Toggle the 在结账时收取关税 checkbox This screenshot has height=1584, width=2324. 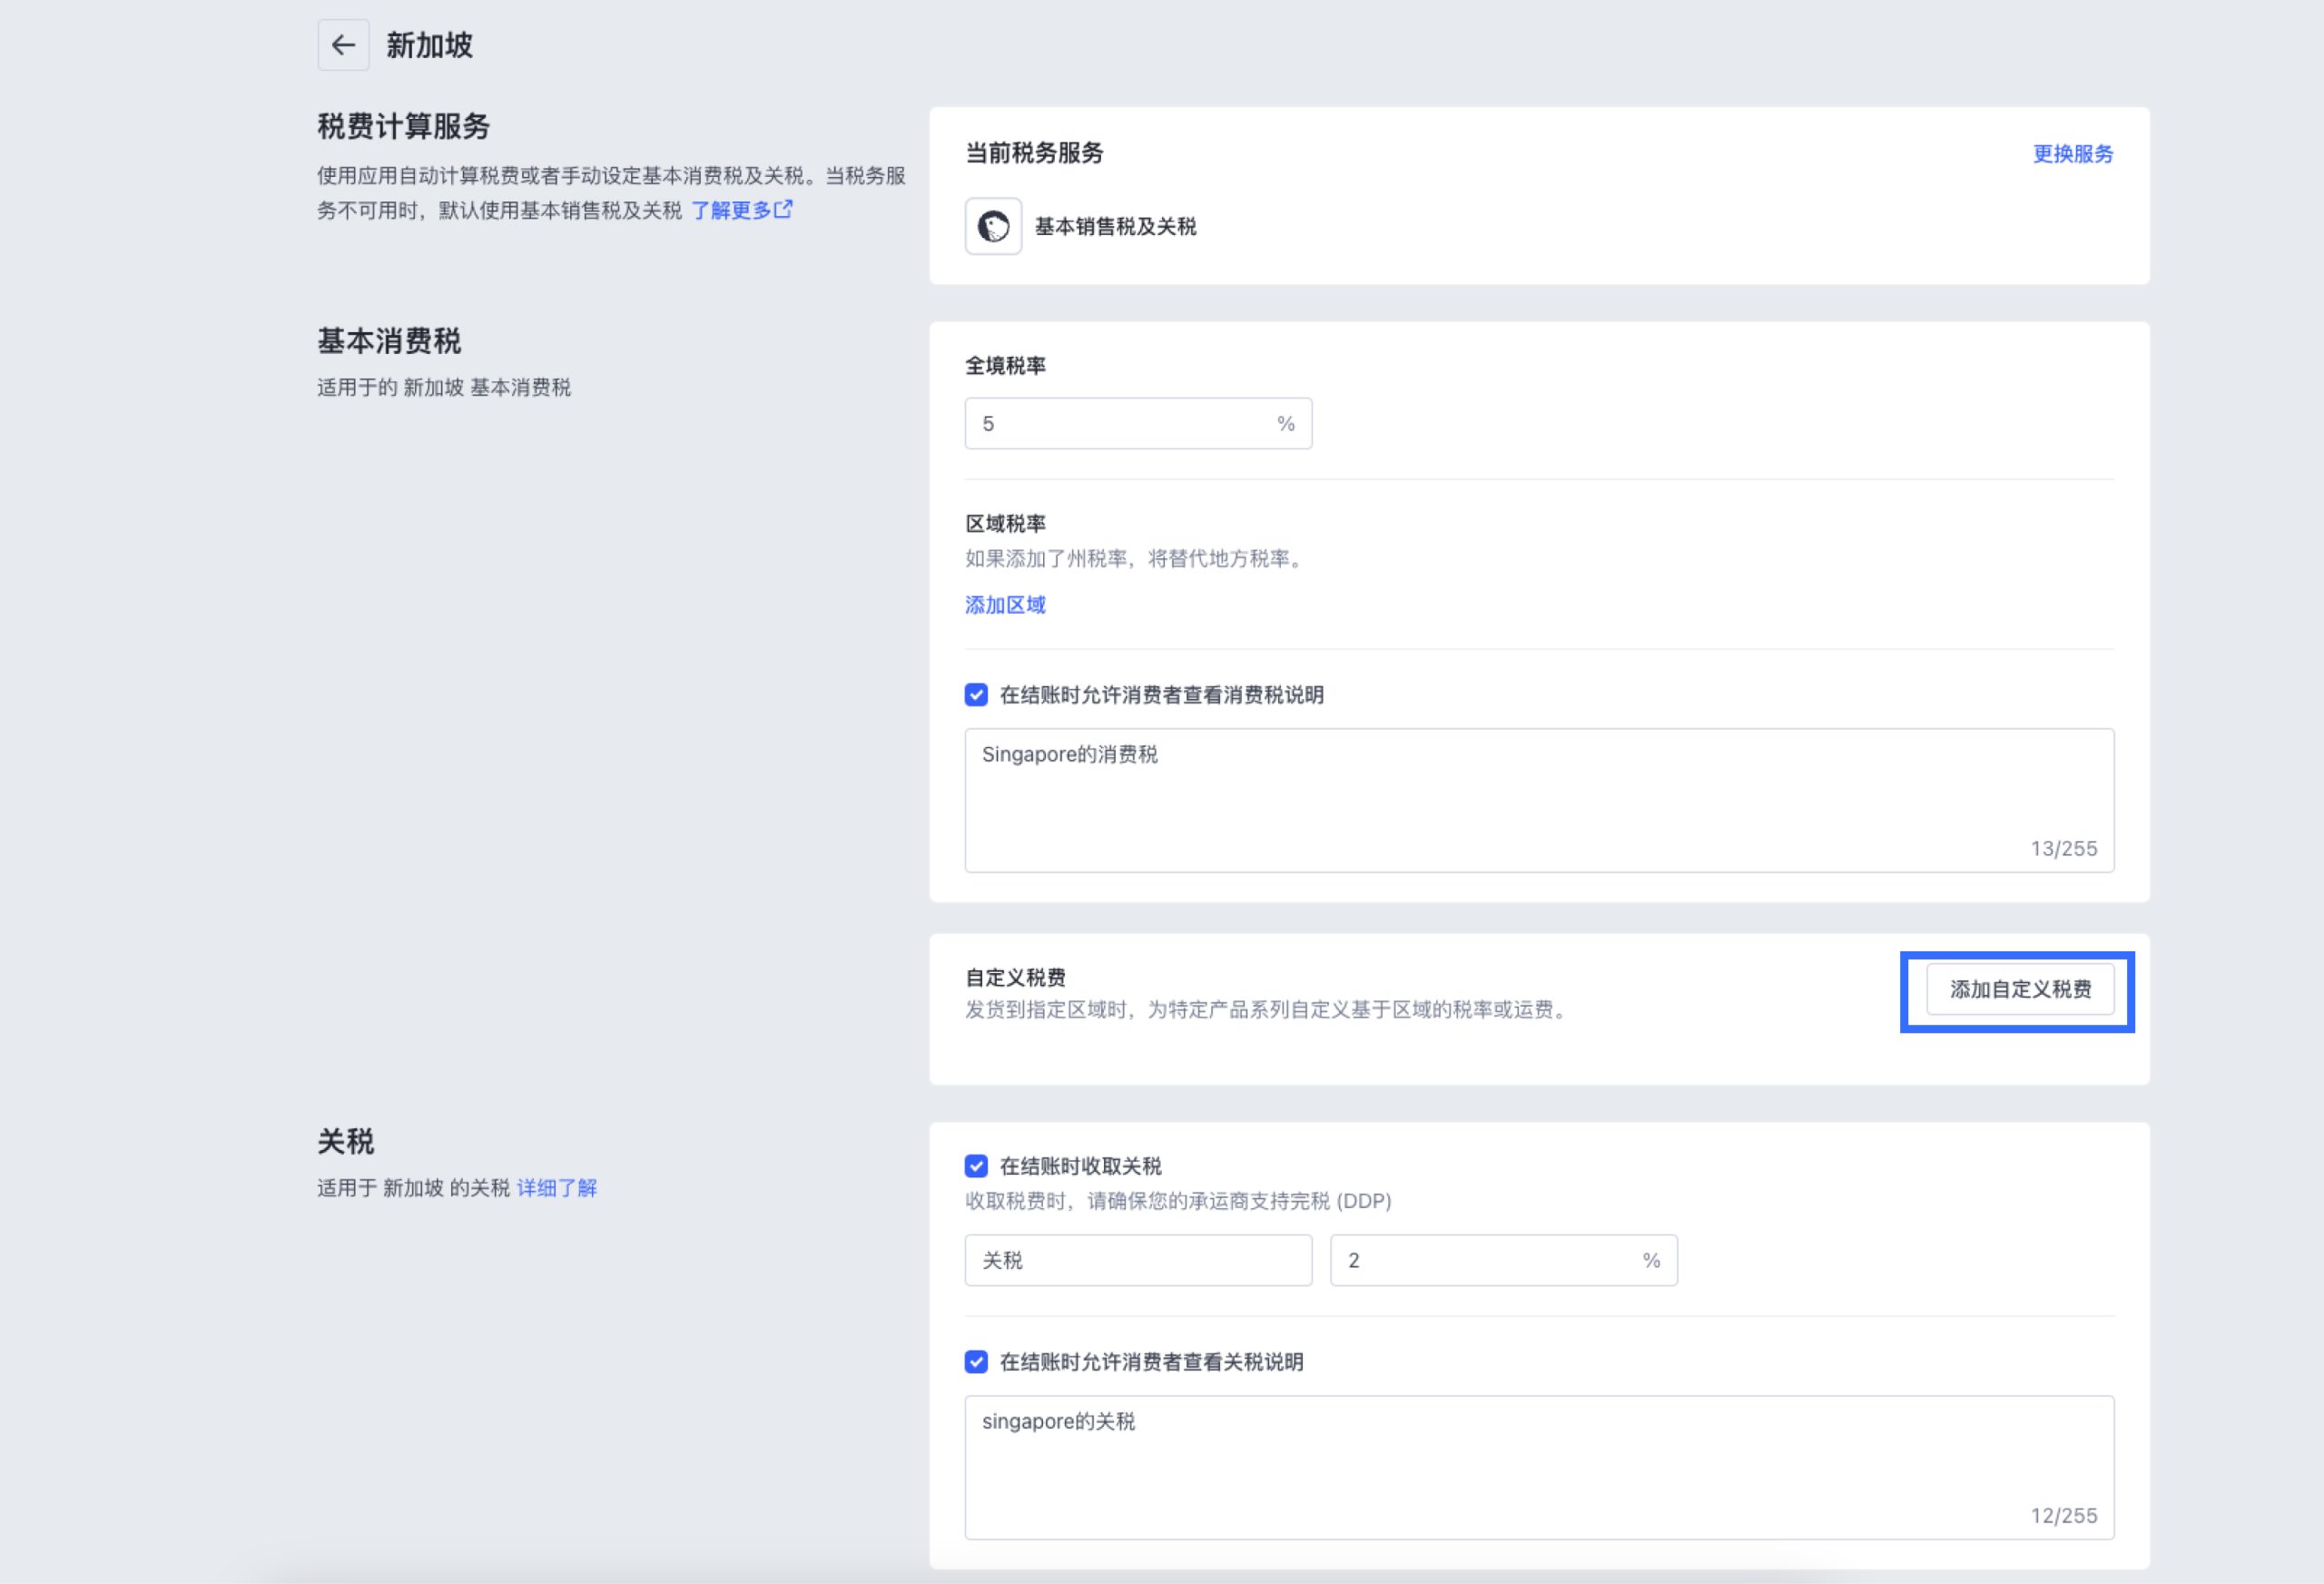pos(976,1166)
